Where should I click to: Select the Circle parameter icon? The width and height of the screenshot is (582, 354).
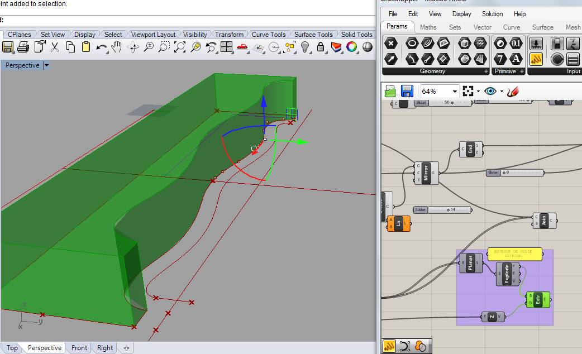pos(412,44)
